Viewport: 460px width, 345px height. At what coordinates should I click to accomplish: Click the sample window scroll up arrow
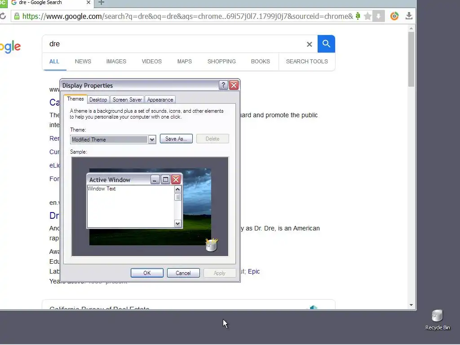pos(177,190)
